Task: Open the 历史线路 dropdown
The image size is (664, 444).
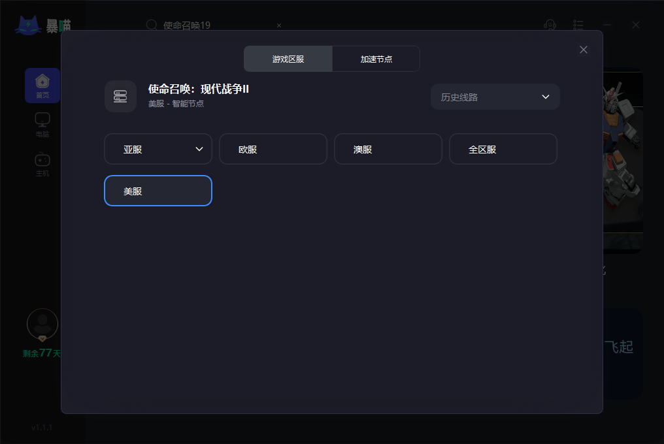Action: click(495, 97)
